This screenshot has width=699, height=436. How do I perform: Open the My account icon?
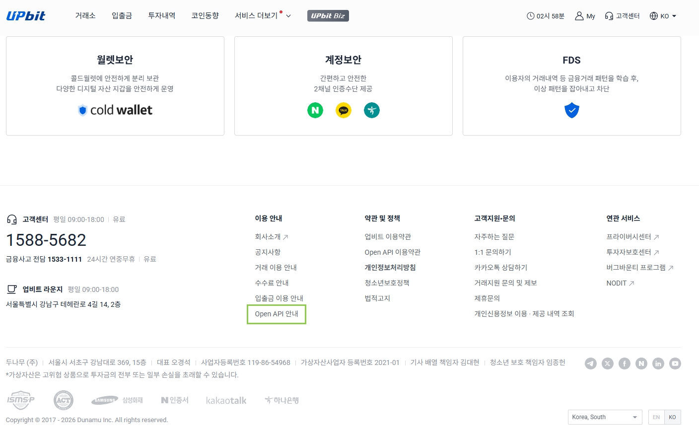585,16
